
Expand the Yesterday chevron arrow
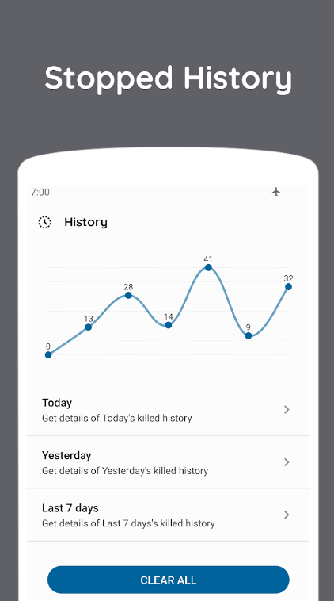click(x=287, y=462)
